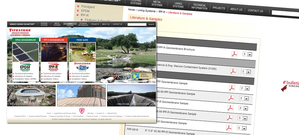
Task: Click ebulletin subscribe logo on back page
Action: 290,85
